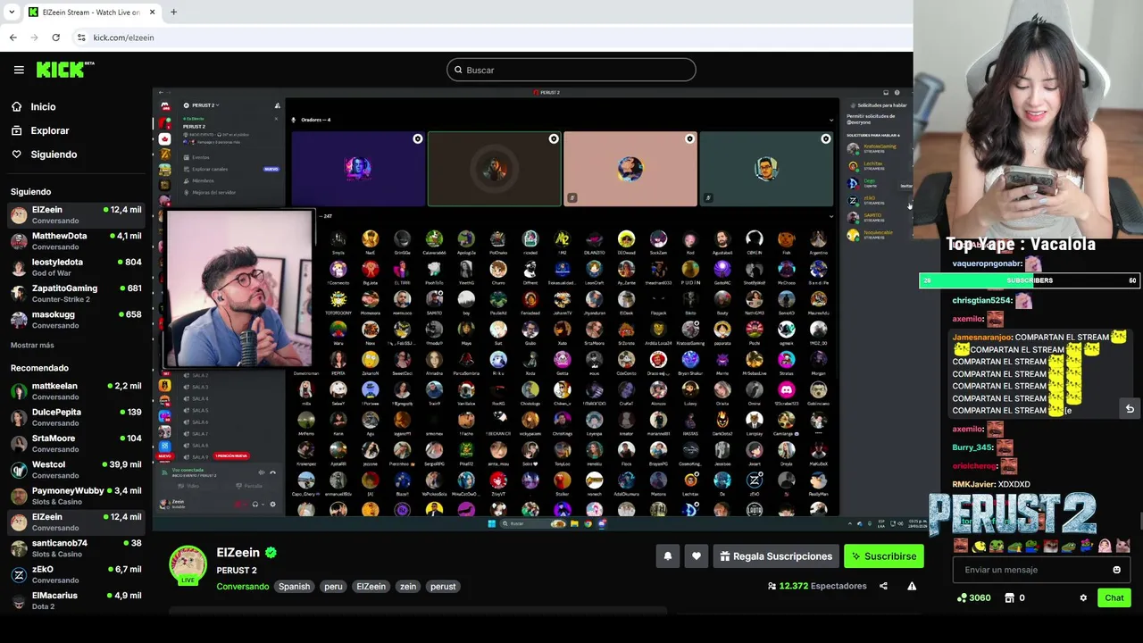Screen dimensions: 1143x643
Task: Open zEkO recommended channel
Action: pos(76,574)
